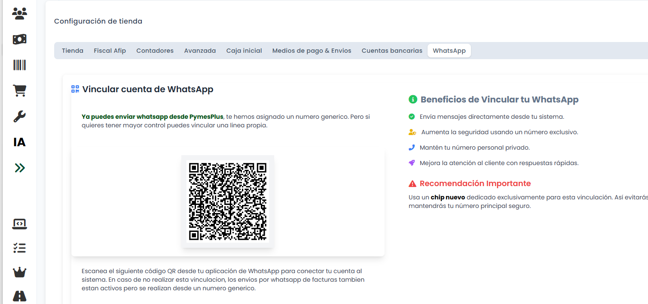Select the cash/money icon in the sidebar
The height and width of the screenshot is (304, 648).
point(19,39)
